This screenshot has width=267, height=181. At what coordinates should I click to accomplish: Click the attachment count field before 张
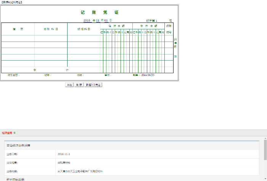pyautogui.click(x=175, y=51)
